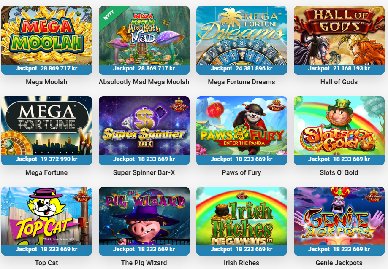Click Jackpot King badge on Super Spinner
Image resolution: width=388 pixels, height=269 pixels.
point(179,104)
